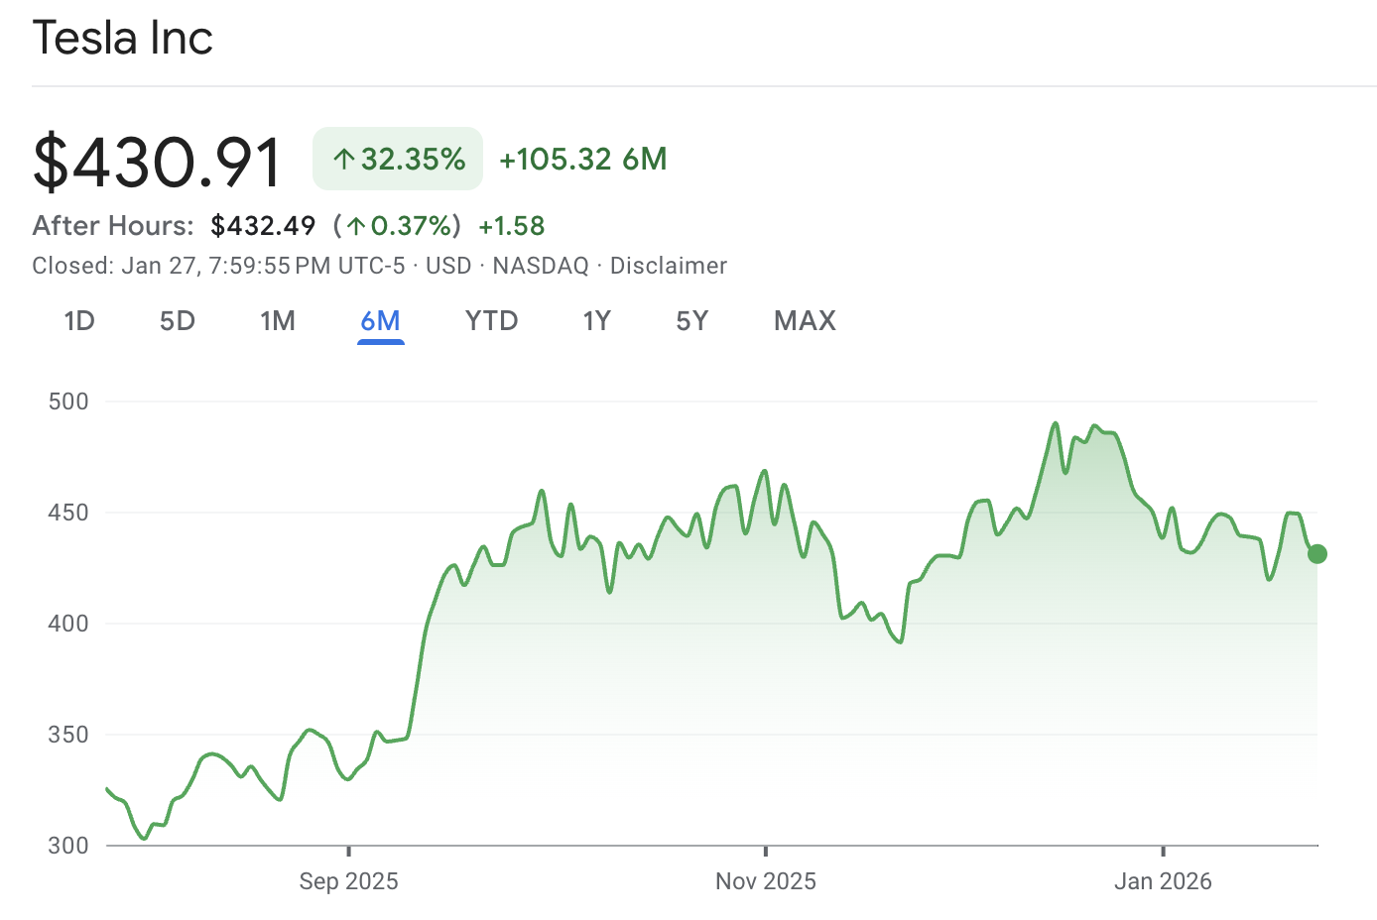Click the after-hours price $432.49

(262, 225)
